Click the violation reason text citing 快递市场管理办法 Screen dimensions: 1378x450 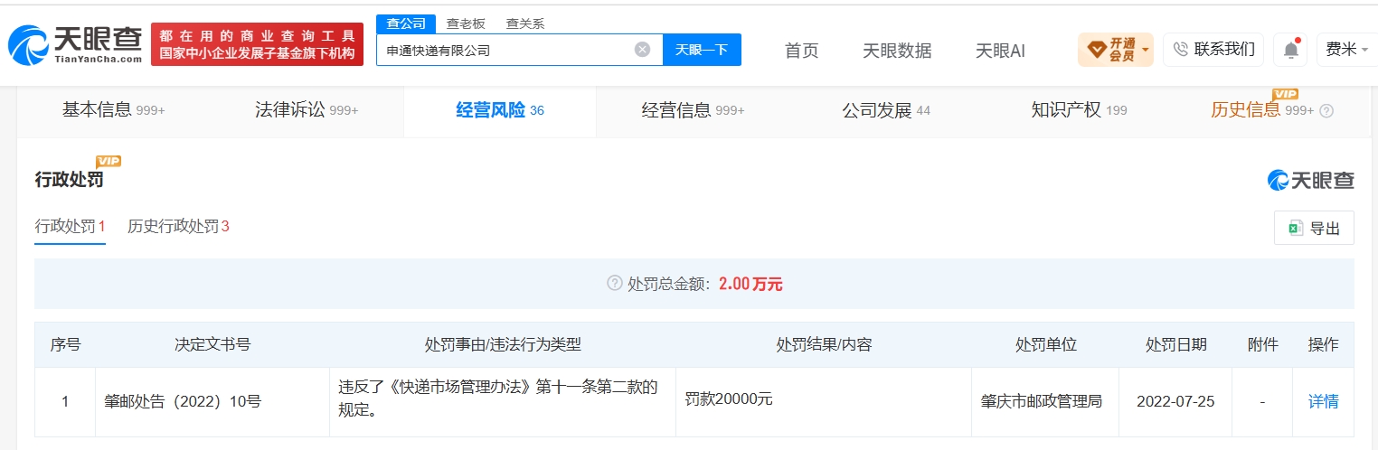[x=498, y=398]
